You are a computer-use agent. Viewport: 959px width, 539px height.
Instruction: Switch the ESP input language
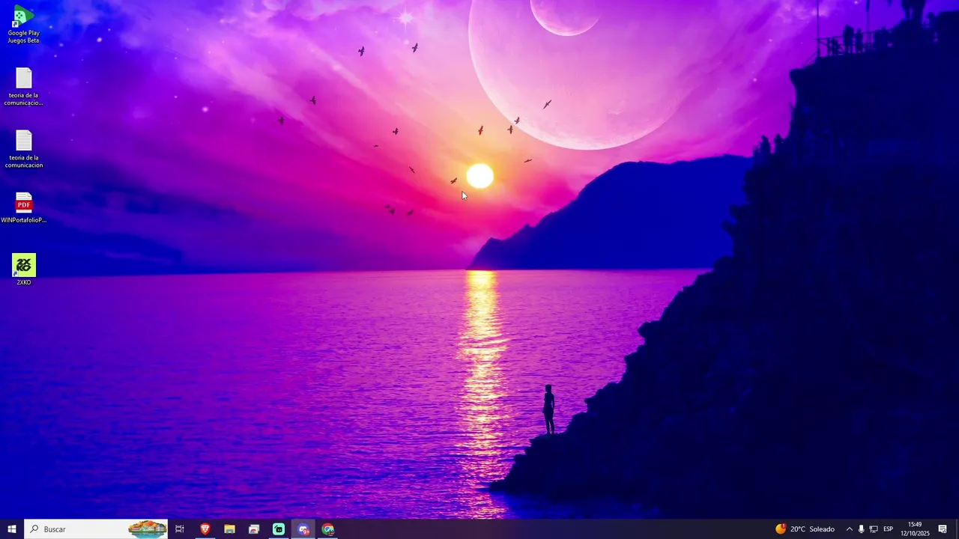(889, 529)
